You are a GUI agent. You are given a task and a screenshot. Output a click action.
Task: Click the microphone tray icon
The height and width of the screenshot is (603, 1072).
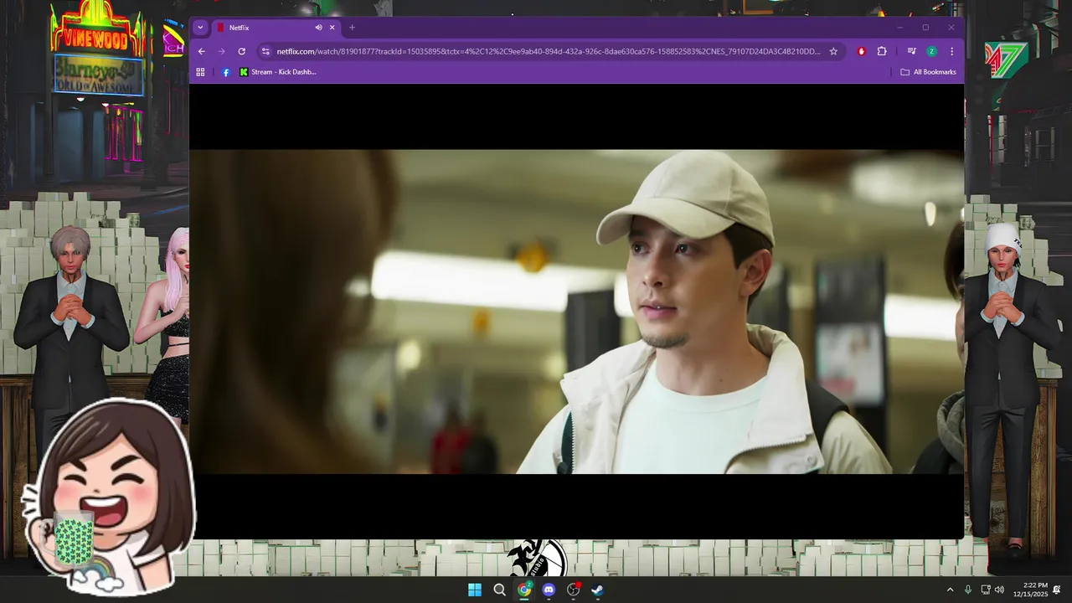pyautogui.click(x=968, y=590)
